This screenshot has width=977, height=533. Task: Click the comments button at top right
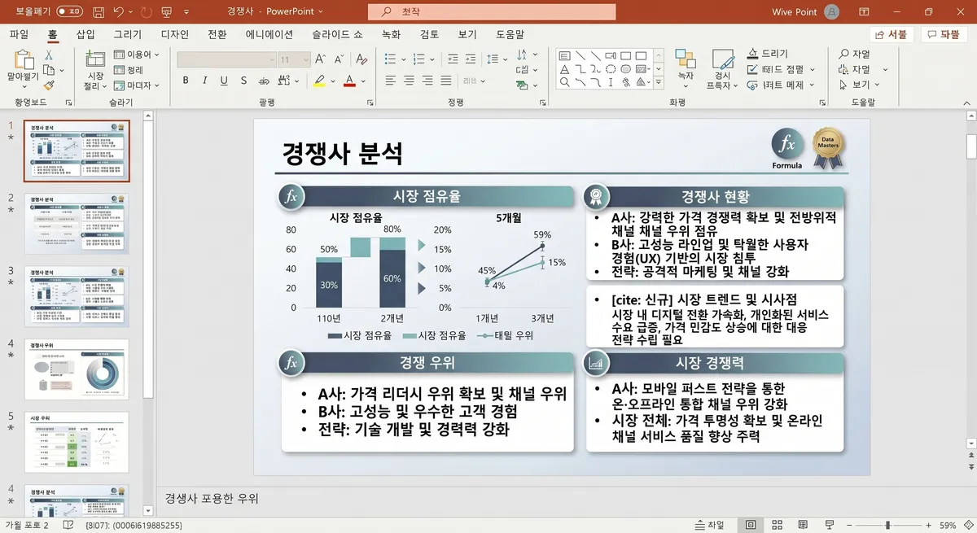coord(944,34)
